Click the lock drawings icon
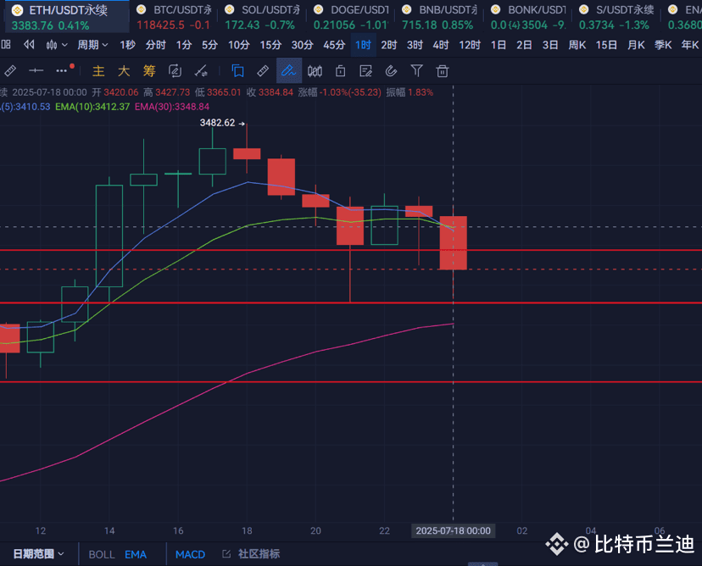Image resolution: width=702 pixels, height=566 pixels. pos(340,70)
